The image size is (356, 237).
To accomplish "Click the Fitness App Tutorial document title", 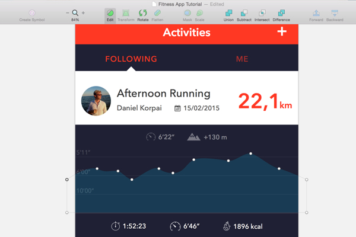I will click(180, 4).
